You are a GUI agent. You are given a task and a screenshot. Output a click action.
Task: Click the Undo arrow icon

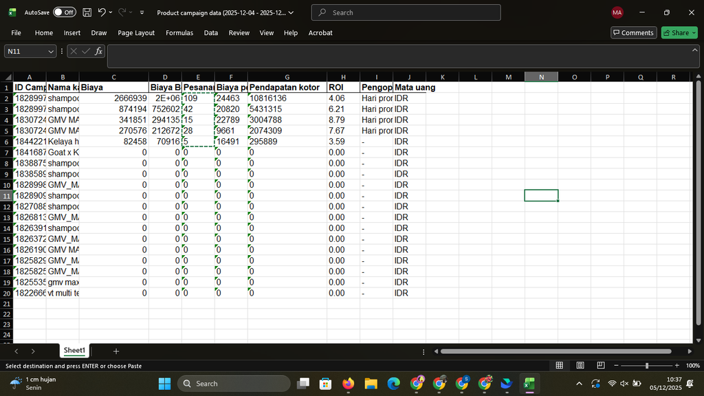pos(102,12)
